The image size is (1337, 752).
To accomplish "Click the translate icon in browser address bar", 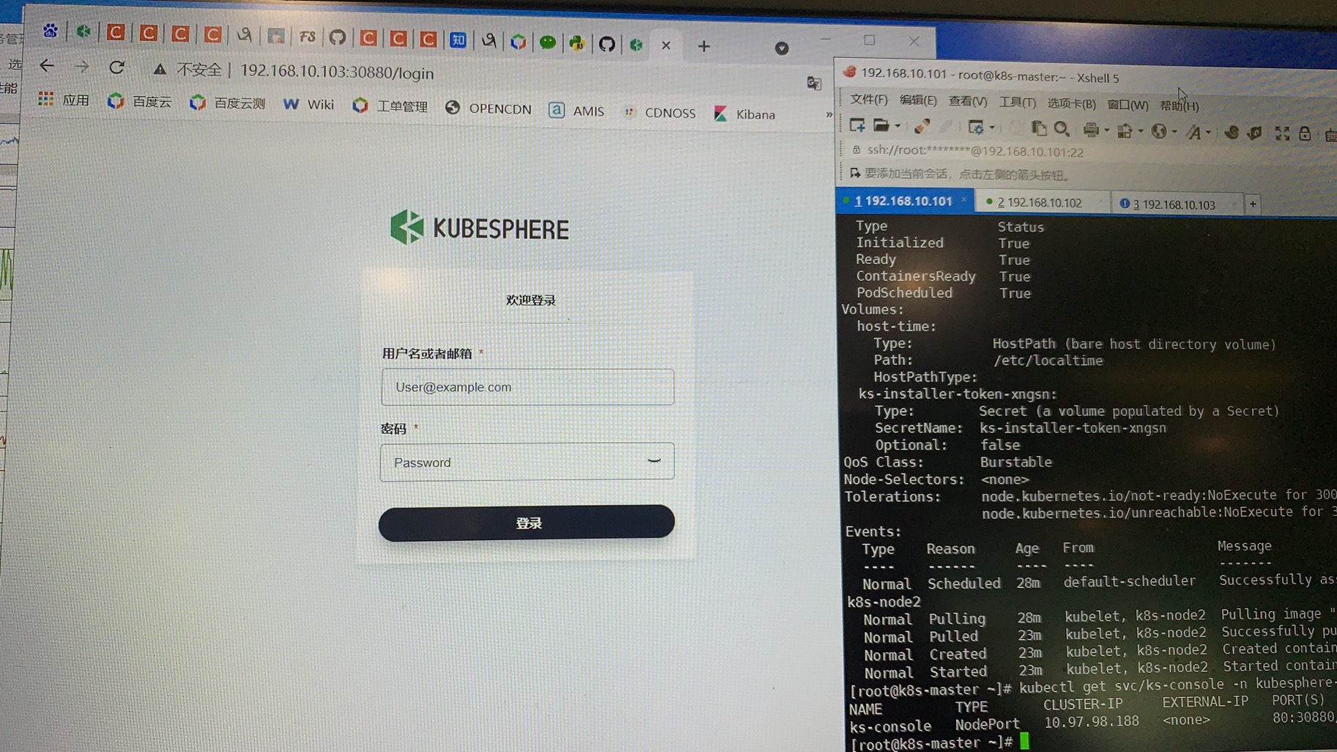I will pyautogui.click(x=814, y=83).
